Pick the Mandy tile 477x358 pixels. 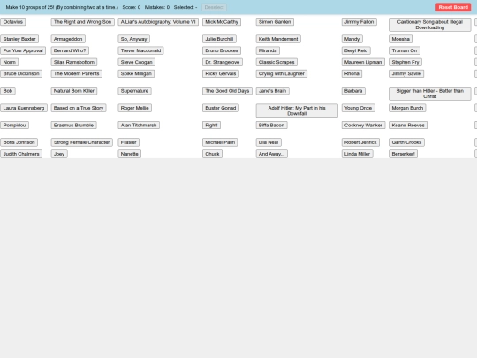352,39
